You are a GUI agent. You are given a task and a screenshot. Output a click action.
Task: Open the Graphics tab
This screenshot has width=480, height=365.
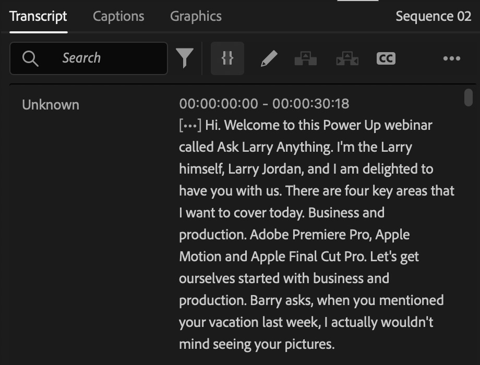coord(196,16)
